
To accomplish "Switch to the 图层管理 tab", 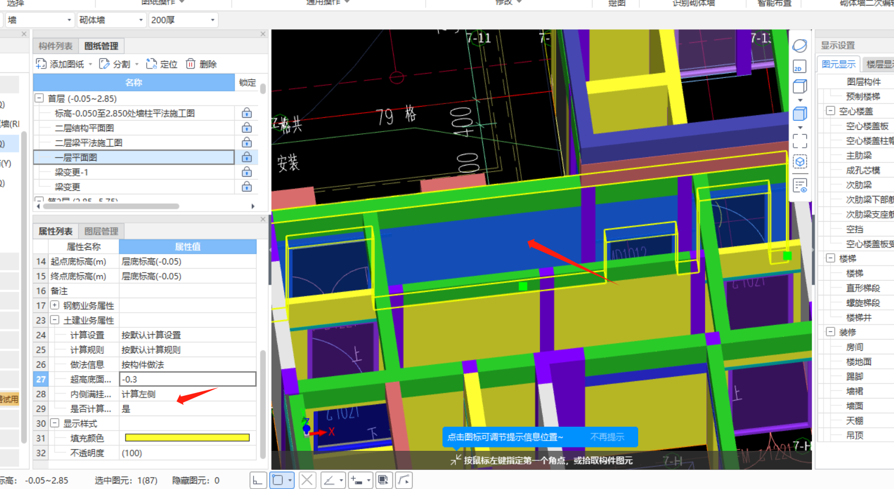I will point(101,231).
